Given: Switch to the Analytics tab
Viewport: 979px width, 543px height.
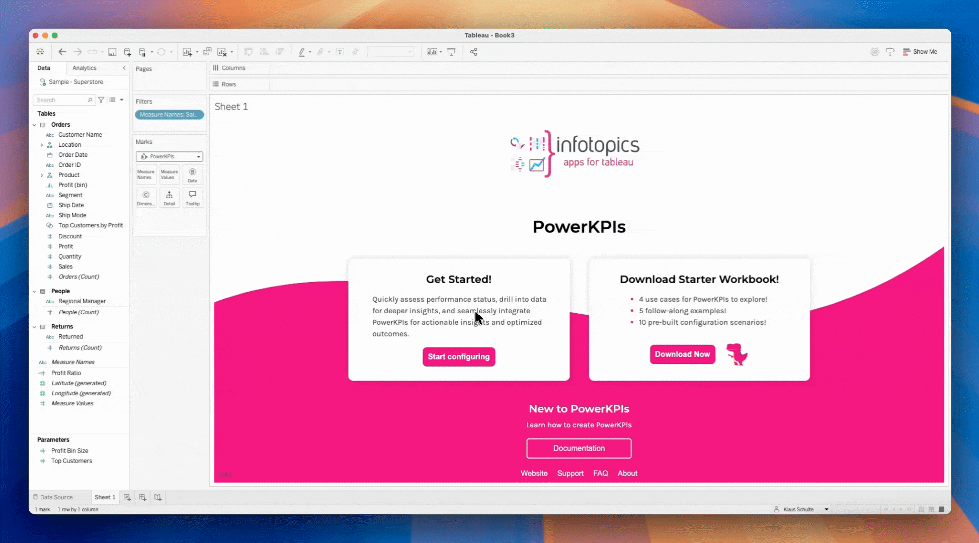Looking at the screenshot, I should [x=84, y=68].
